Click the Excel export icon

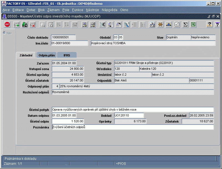[x=193, y=24]
